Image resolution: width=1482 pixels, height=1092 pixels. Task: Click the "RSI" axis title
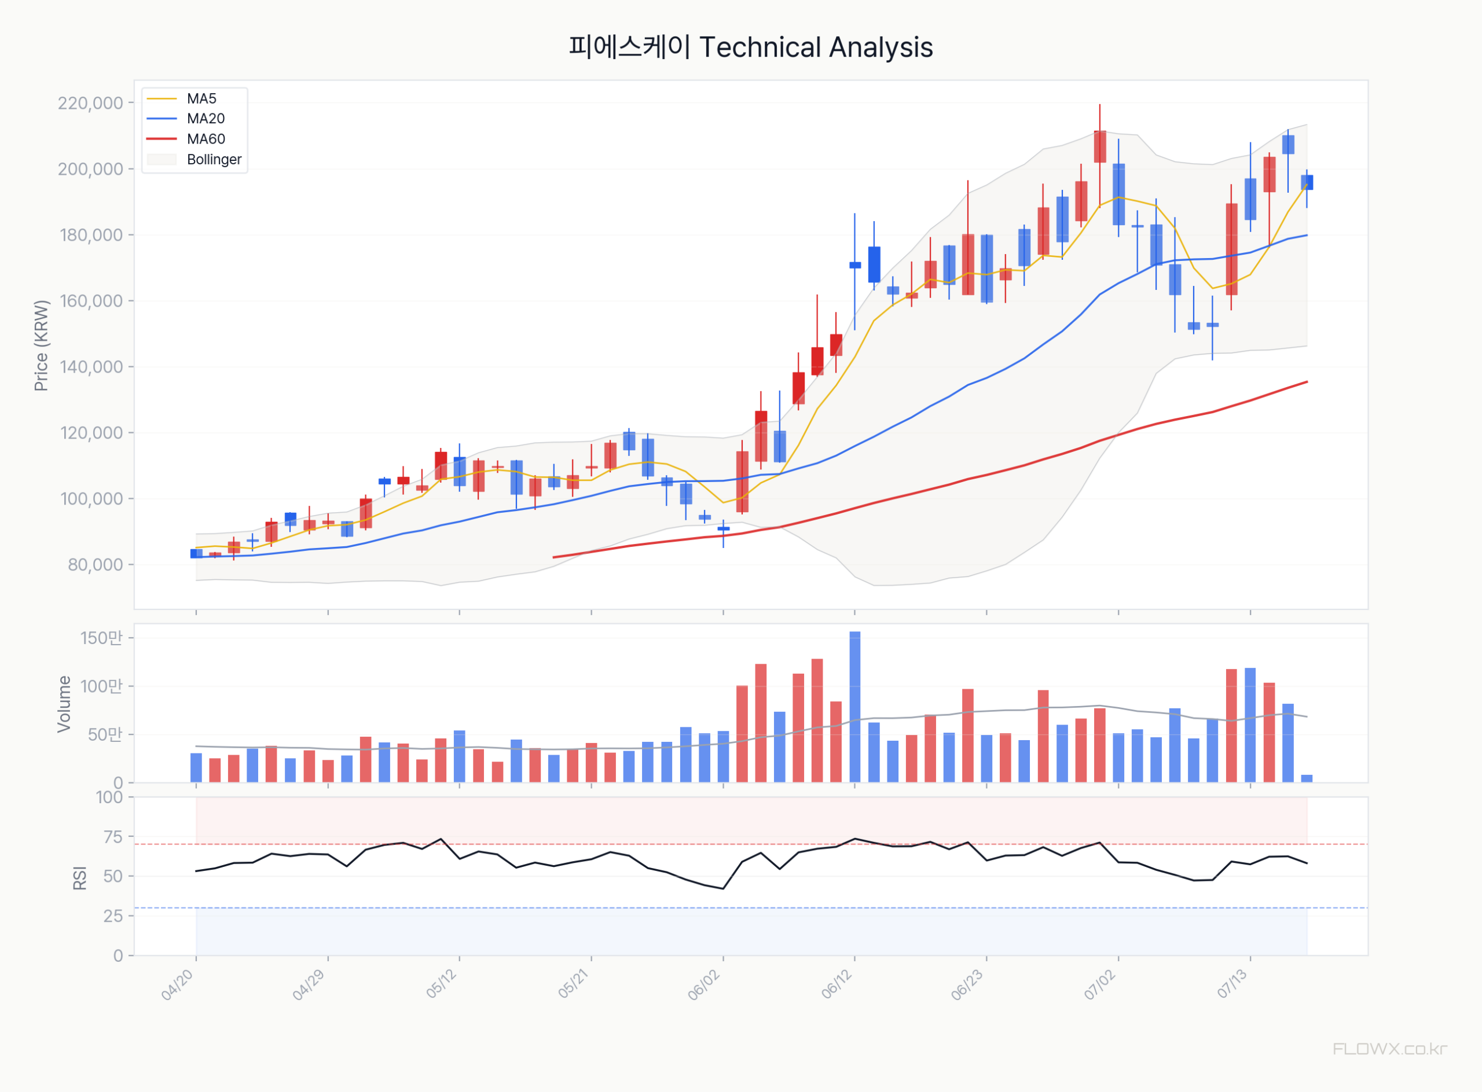pos(80,878)
